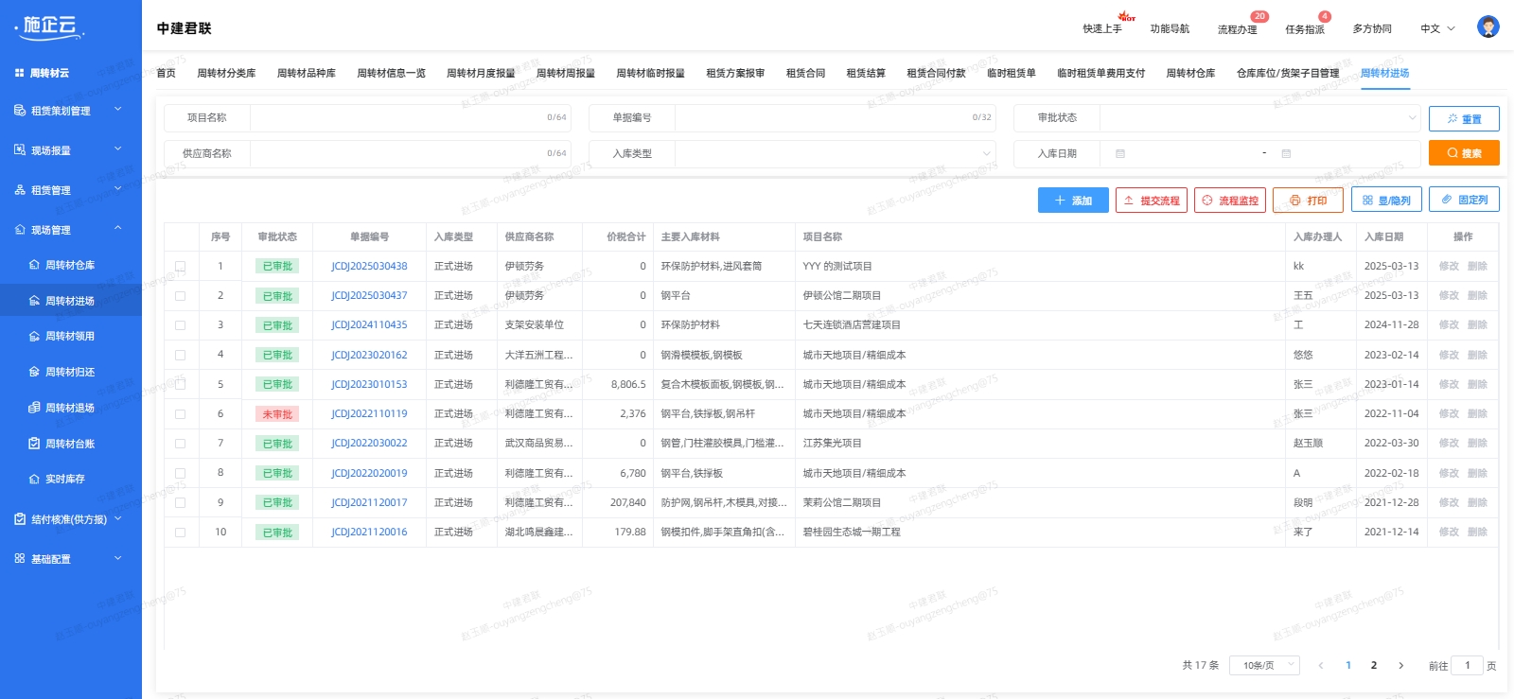Click the 实时库存 sidebar icon

[34, 479]
